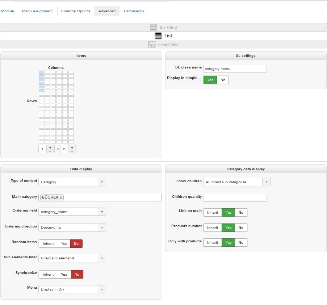Set Only with products to Inherit
Screen dimensions: 327x305
coord(213,242)
